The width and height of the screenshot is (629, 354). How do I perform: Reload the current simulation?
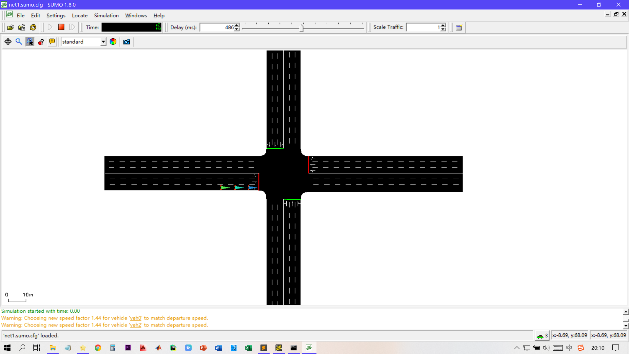tap(33, 28)
